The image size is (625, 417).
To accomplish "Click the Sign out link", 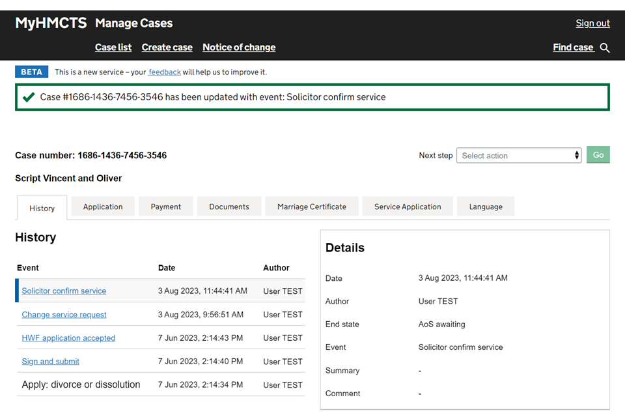I will [592, 23].
